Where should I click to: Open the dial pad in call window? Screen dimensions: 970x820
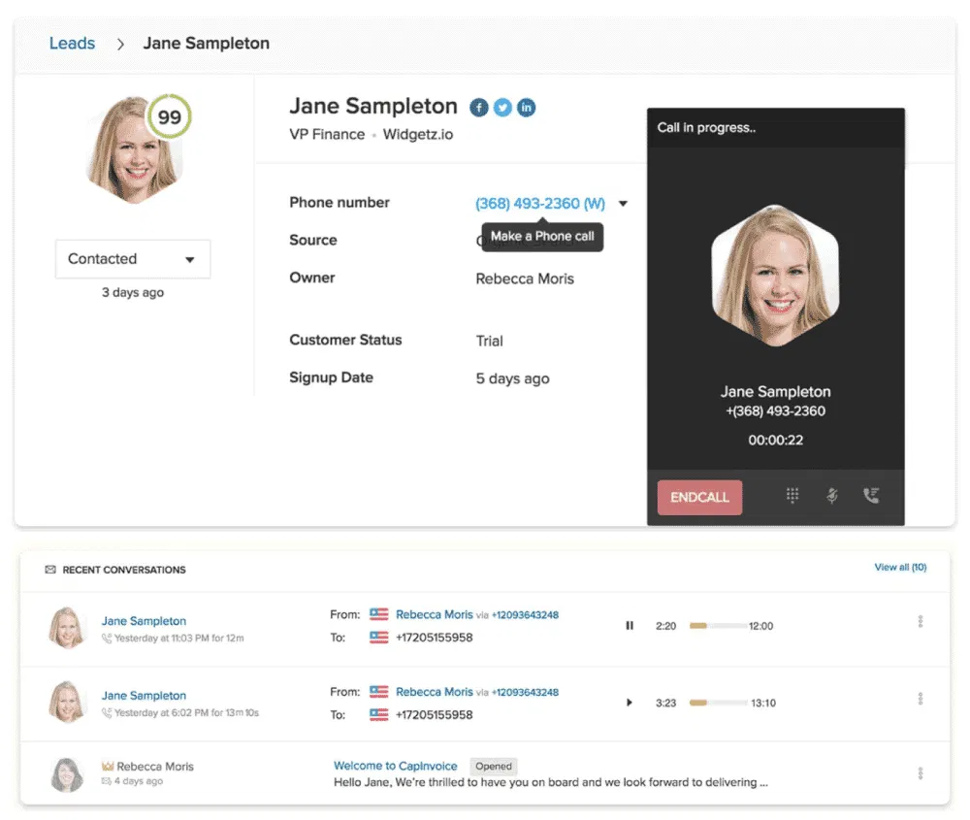pyautogui.click(x=792, y=496)
